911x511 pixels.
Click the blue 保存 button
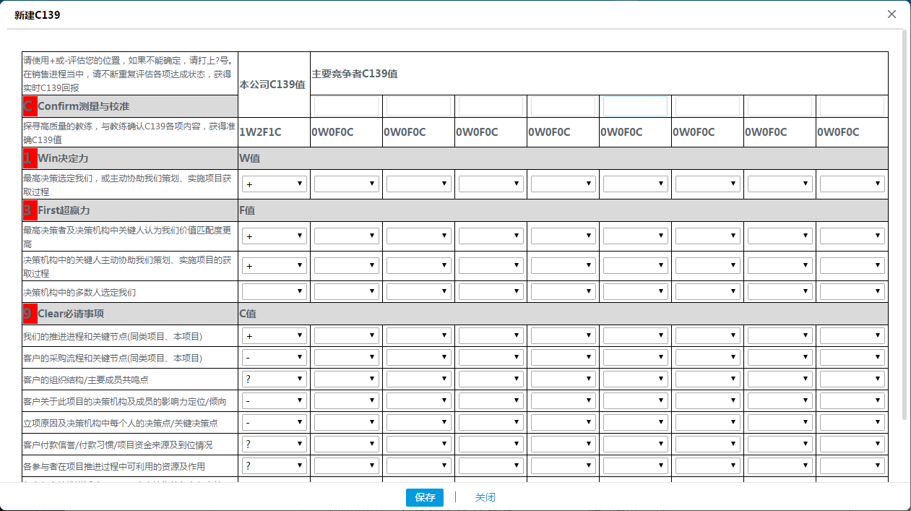[424, 497]
